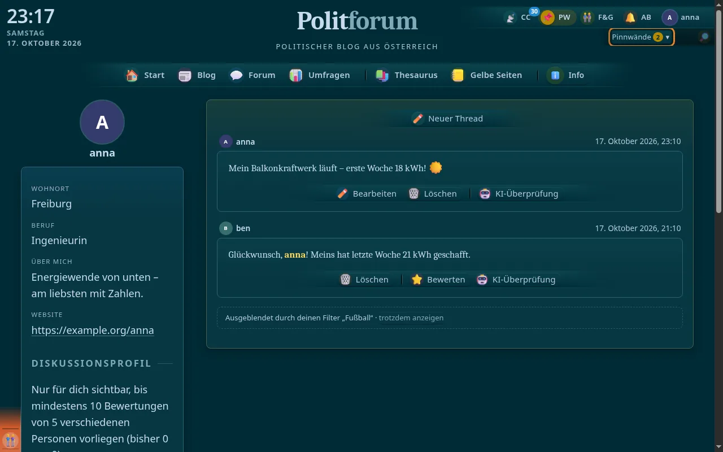Click the trash icon on anna's post
723x452 pixels.
tap(414, 194)
